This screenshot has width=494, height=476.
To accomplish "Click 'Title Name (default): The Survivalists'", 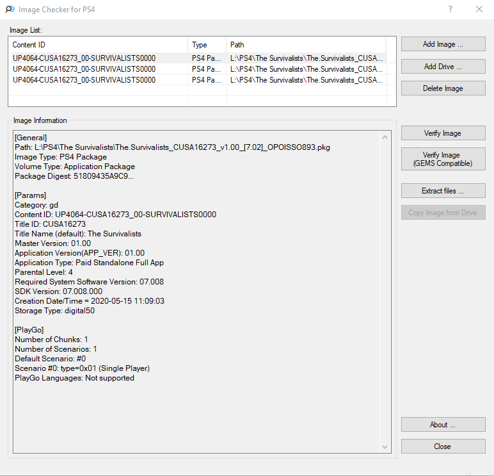I will [x=78, y=234].
